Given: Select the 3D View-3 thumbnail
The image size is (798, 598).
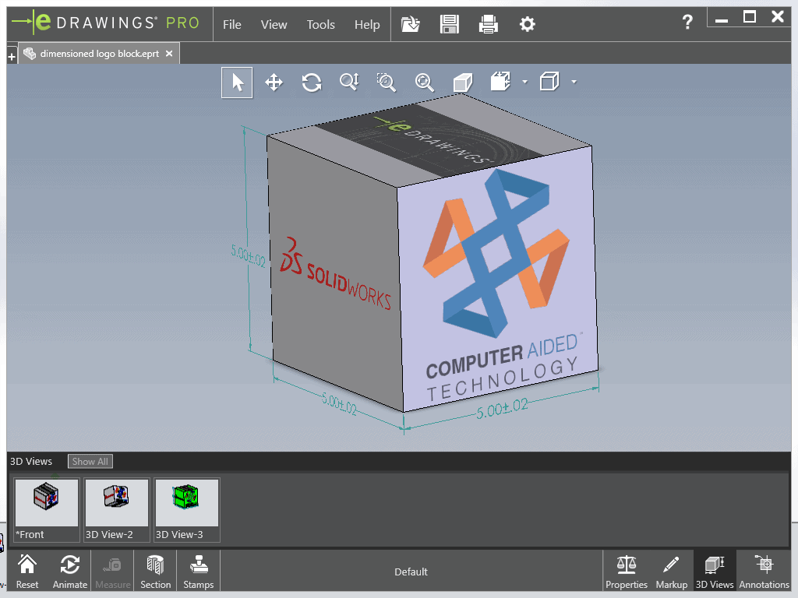Looking at the screenshot, I should pyautogui.click(x=187, y=509).
